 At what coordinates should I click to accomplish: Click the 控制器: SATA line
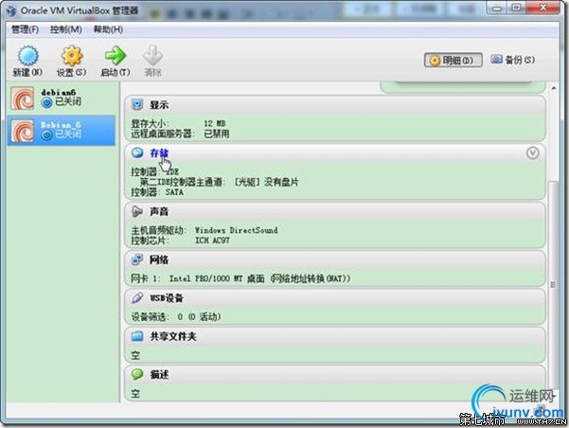click(x=157, y=192)
